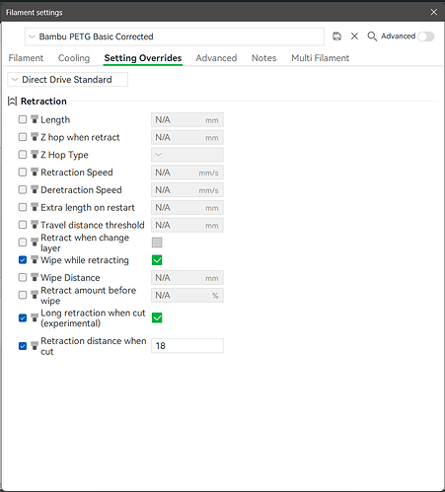Open the Direct Drive Standard dropdown

point(68,80)
